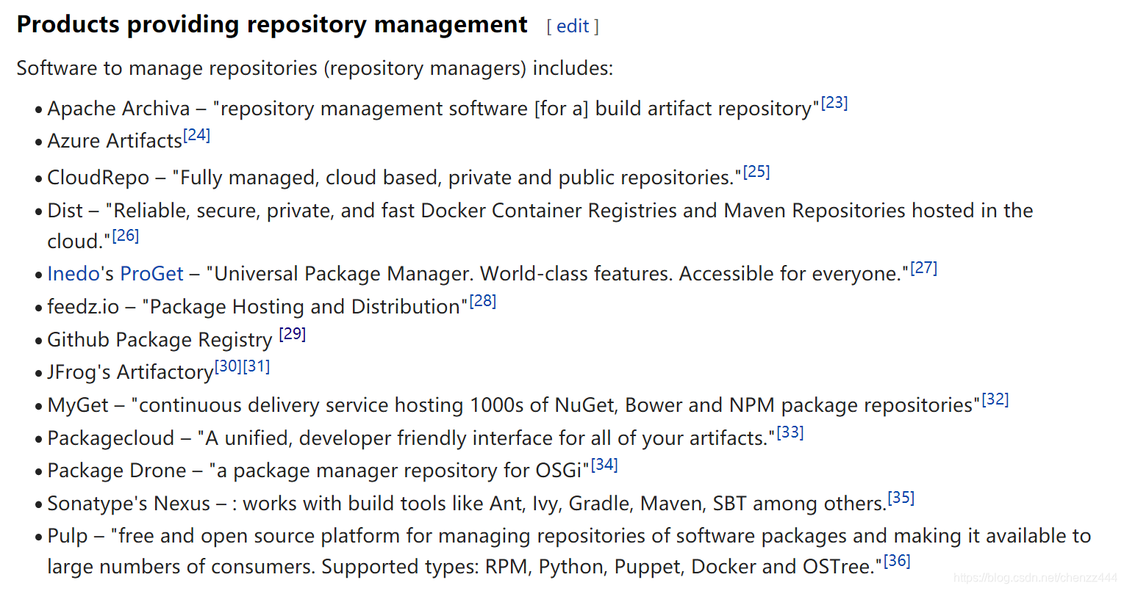Open citation [31] after JFrog's Artifactory

(x=257, y=366)
